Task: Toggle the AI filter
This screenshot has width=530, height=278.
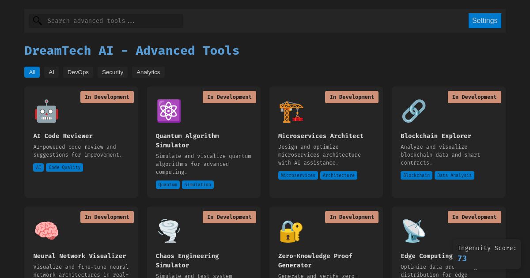Action: (x=51, y=72)
